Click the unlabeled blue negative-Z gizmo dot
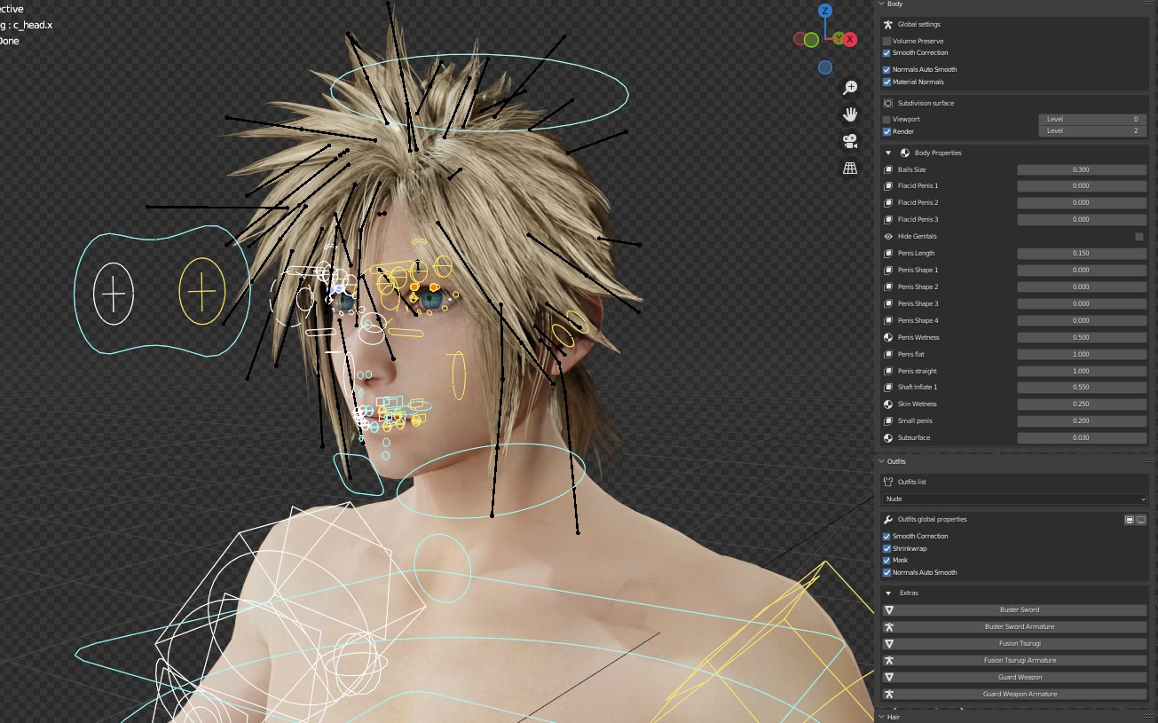The width and height of the screenshot is (1158, 723). 825,67
